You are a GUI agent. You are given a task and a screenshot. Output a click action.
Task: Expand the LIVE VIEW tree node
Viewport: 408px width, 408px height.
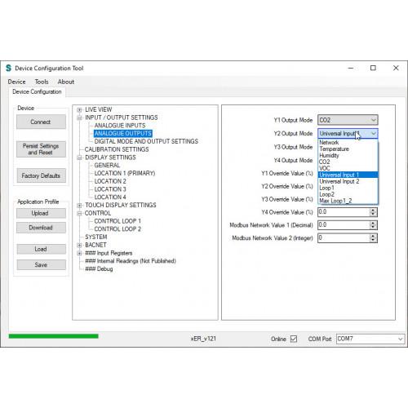(x=79, y=109)
